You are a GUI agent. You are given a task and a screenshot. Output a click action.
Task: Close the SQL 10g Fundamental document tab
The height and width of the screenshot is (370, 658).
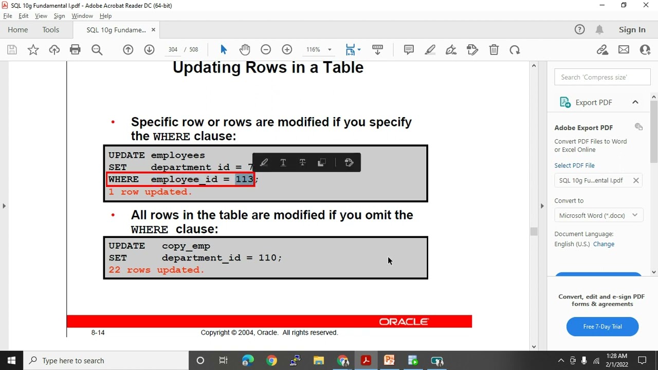pyautogui.click(x=153, y=30)
